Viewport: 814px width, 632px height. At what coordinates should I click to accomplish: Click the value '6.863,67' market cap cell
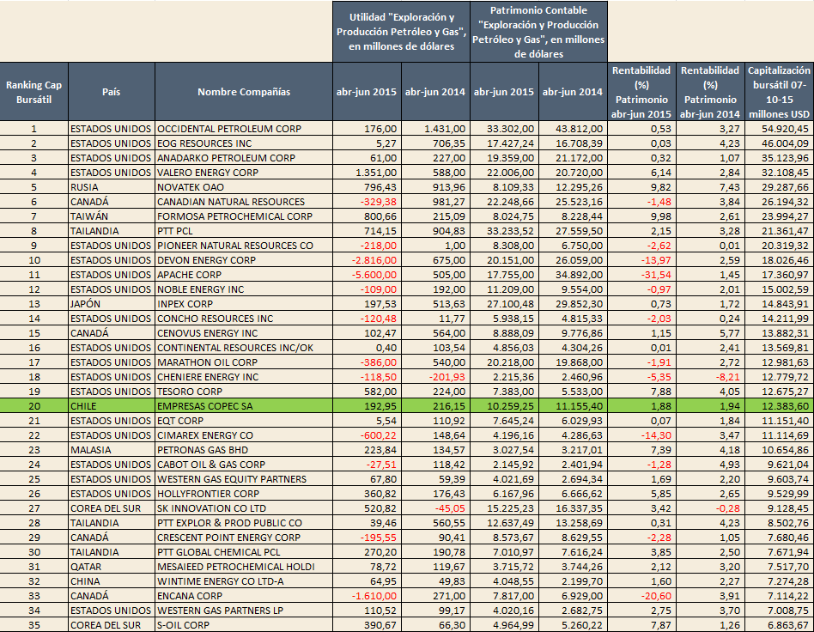pos(779,625)
